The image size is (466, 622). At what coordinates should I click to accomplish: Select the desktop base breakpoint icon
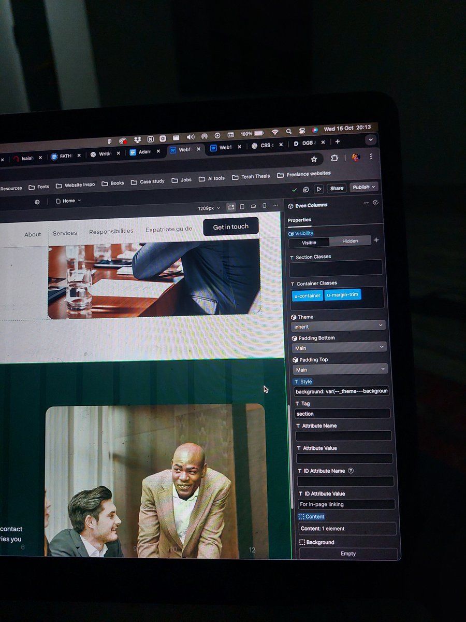click(x=231, y=207)
